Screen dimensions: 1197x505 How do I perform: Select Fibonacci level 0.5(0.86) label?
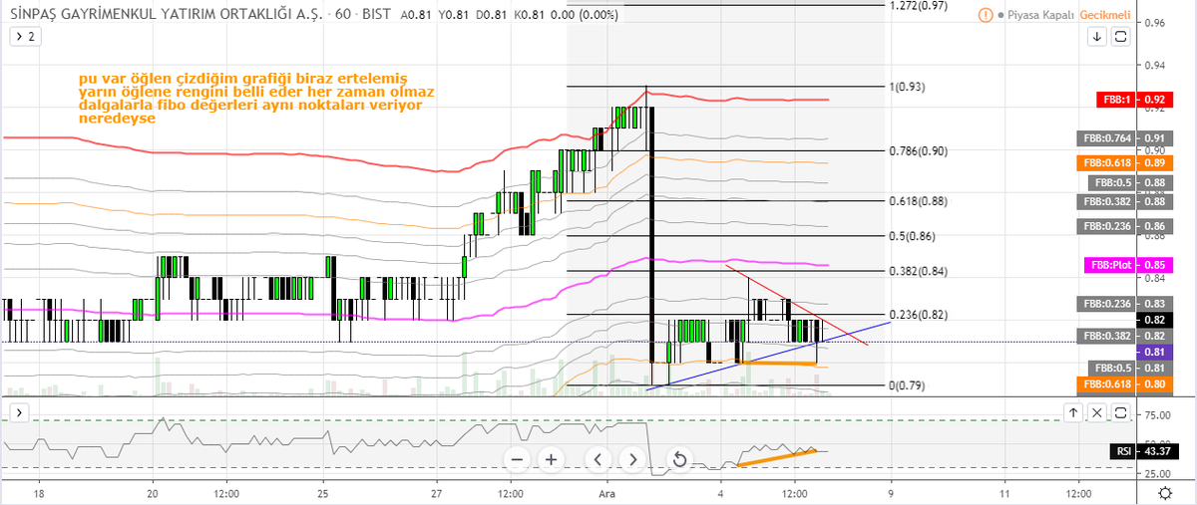click(912, 236)
